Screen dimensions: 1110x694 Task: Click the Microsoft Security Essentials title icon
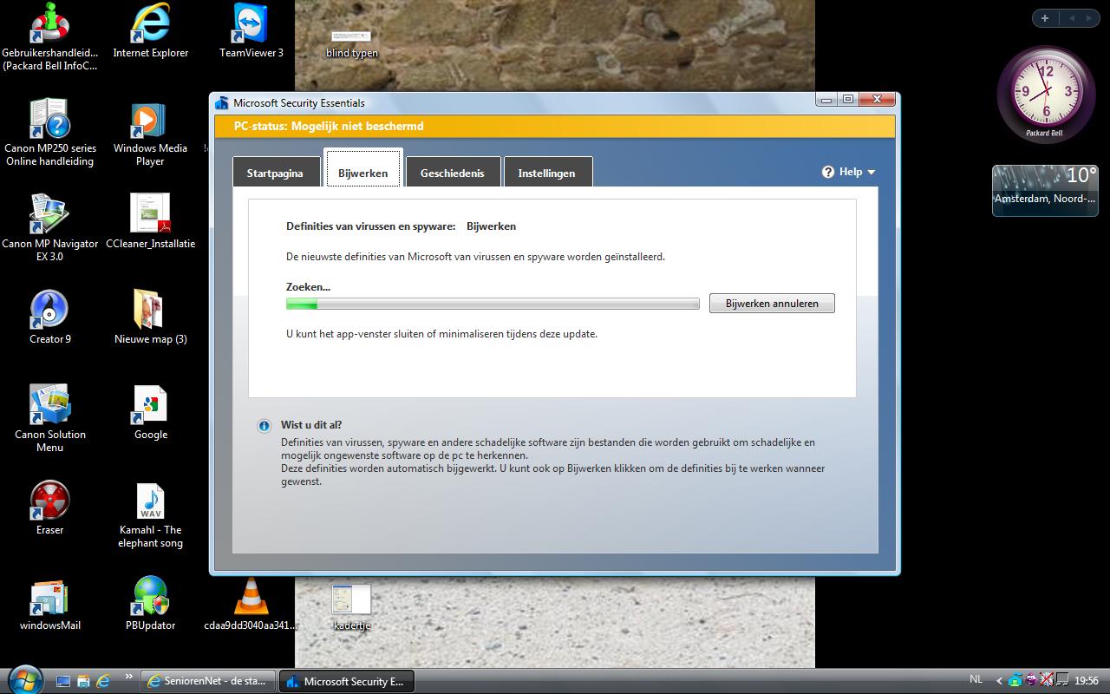(x=222, y=102)
